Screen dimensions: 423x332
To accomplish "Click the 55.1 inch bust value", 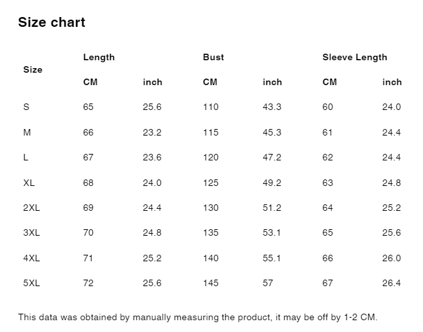I will pos(272,258).
